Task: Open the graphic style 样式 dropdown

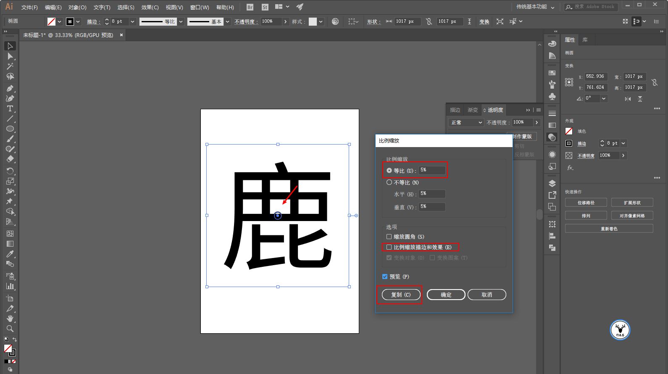Action: click(x=321, y=21)
